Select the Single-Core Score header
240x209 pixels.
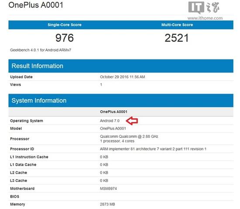[65, 24]
